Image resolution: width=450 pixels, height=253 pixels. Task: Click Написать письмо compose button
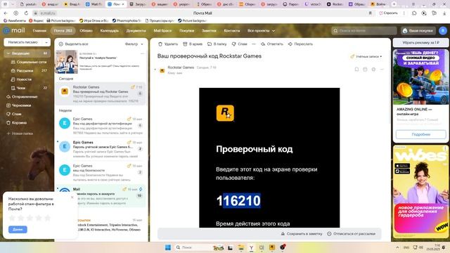pyautogui.click(x=23, y=42)
